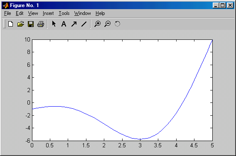The width and height of the screenshot is (236, 156).
Task: Open the Help menu
Action: [100, 13]
